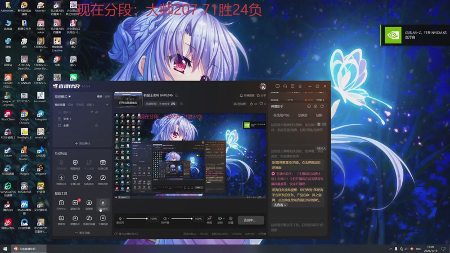Screen dimensions: 450x253
Task: Show hidden system tray icons chevron
Action: 390,249
